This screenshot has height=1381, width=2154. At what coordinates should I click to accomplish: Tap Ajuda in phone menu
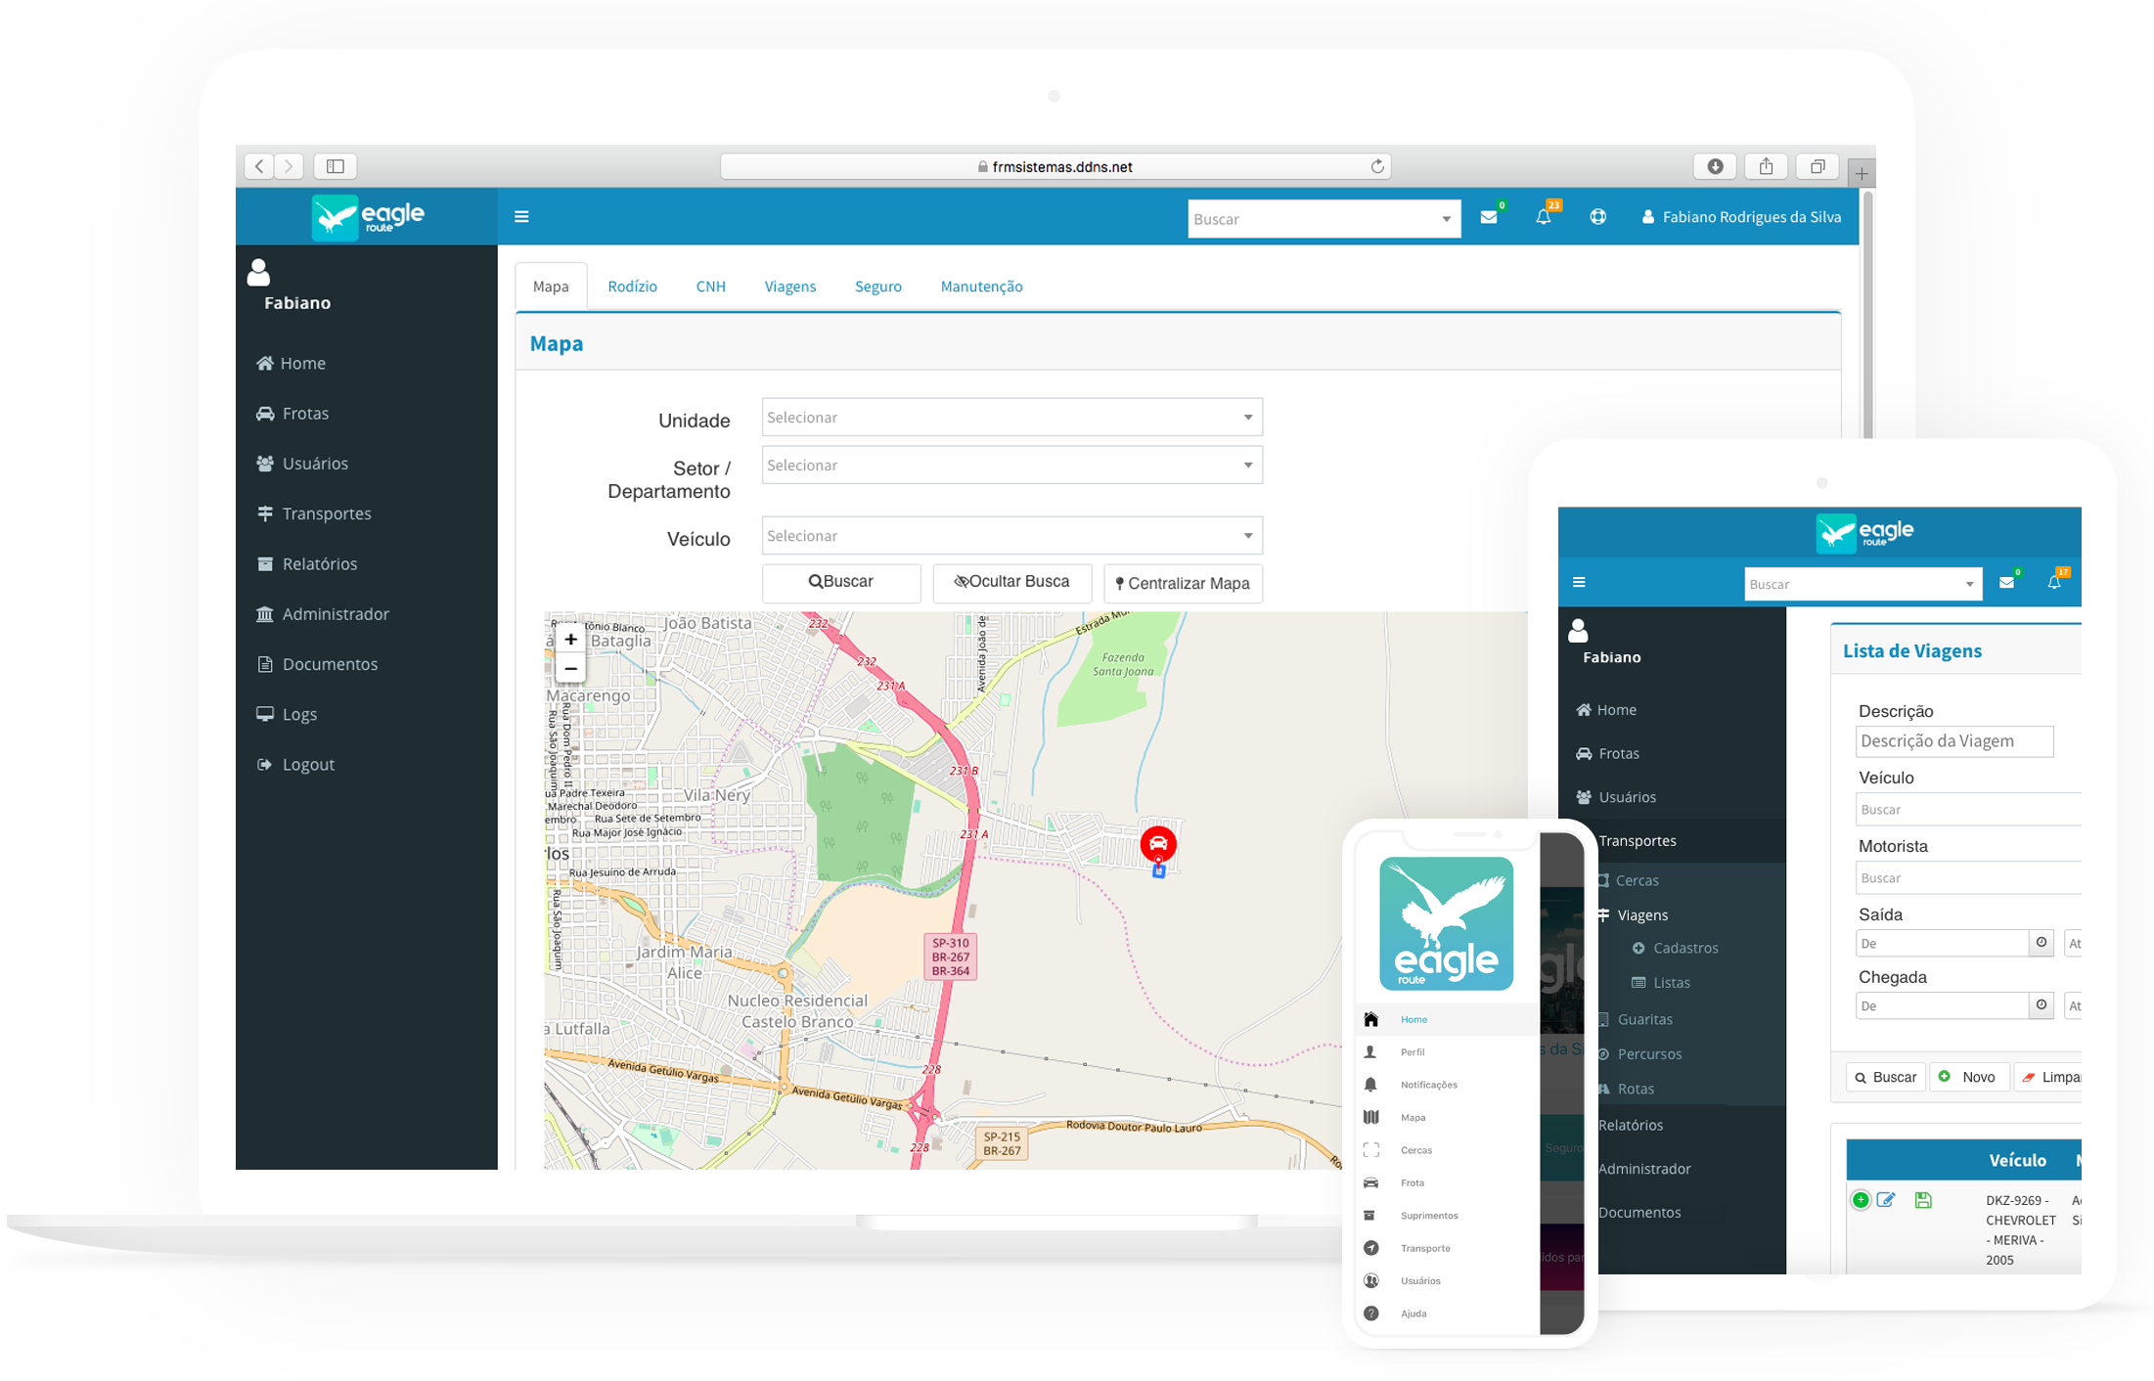[1413, 1314]
